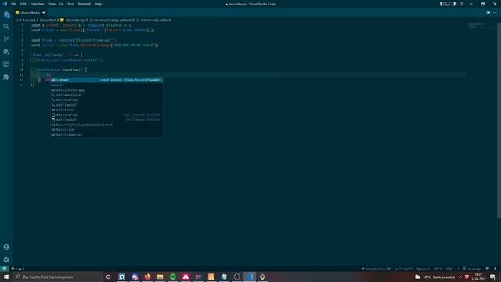The image size is (501, 282).
Task: Click the Windows taskbar search box
Action: pos(58,277)
